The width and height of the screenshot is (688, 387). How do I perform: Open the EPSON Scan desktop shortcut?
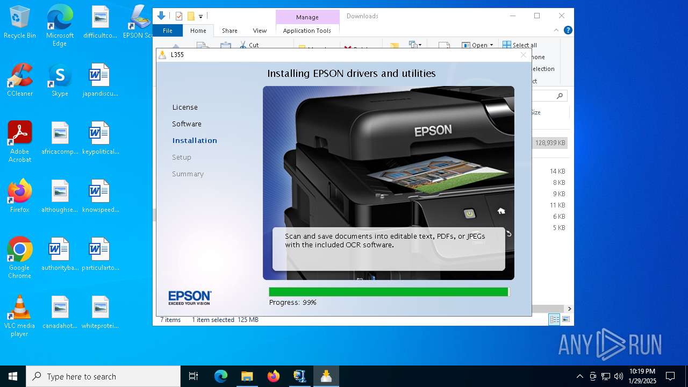139,22
